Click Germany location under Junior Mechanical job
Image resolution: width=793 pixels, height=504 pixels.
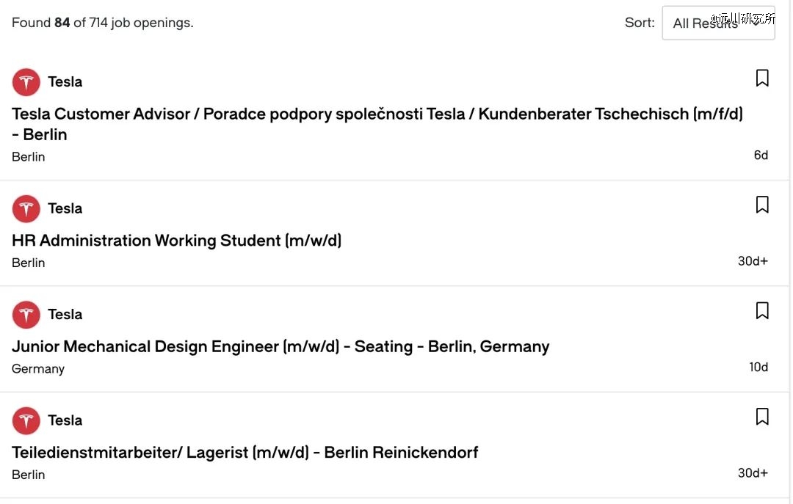coord(38,369)
